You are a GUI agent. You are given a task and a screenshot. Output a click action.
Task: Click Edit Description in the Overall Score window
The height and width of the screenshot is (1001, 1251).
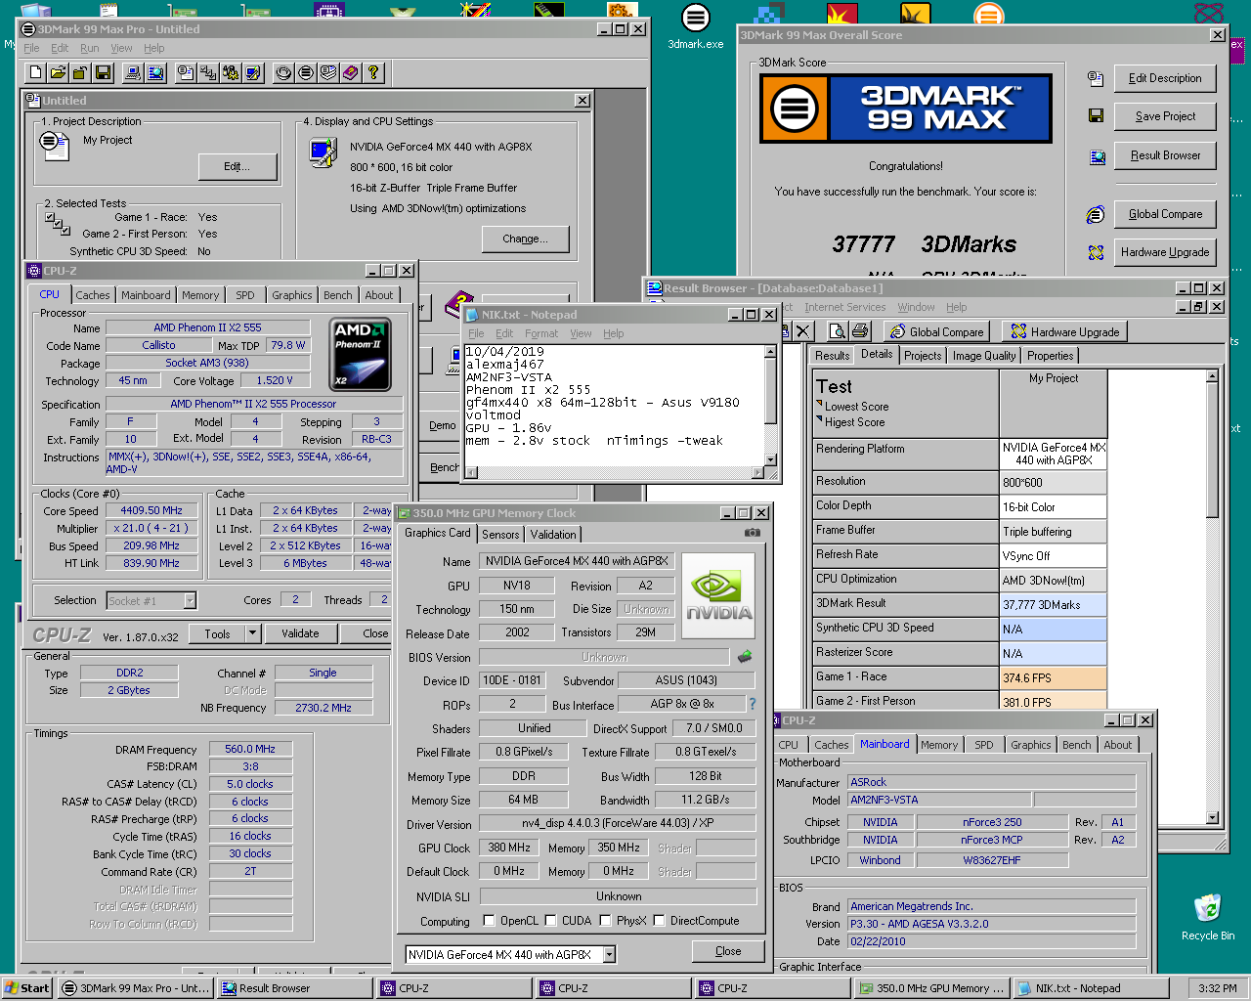(1165, 78)
